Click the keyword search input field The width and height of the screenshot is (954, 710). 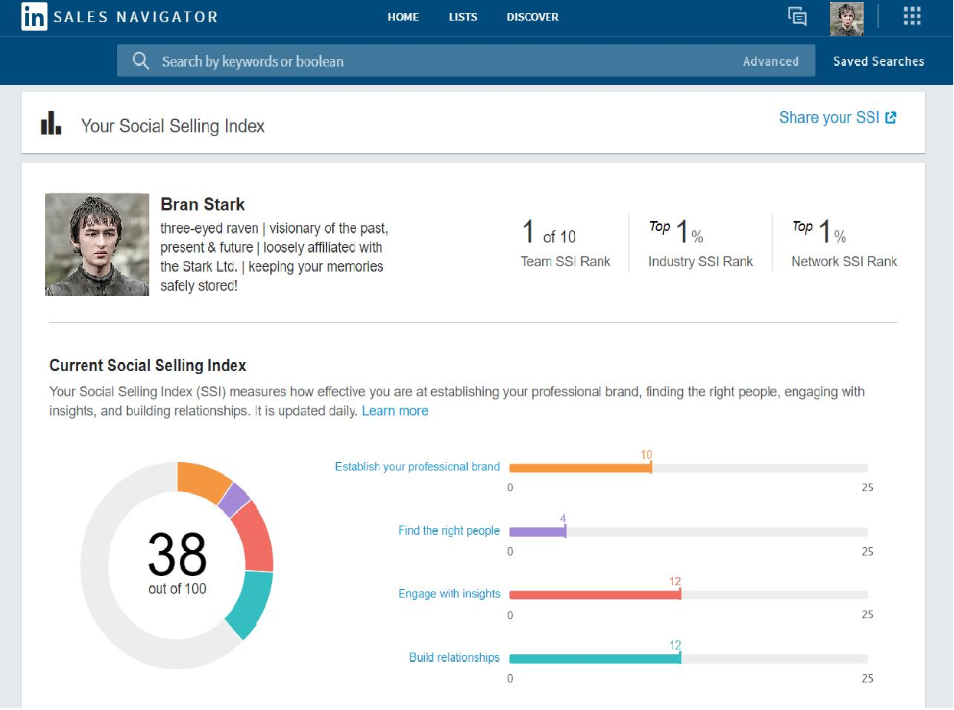click(x=466, y=60)
